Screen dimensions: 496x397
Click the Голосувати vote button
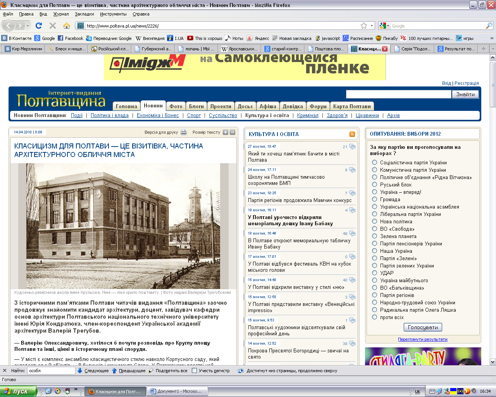423,327
